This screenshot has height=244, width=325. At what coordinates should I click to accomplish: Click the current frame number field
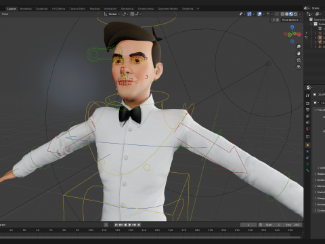click(248, 225)
